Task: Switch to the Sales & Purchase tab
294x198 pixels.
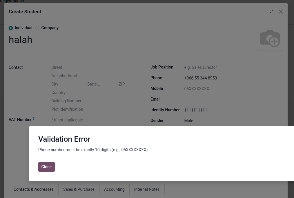Action: coord(79,189)
